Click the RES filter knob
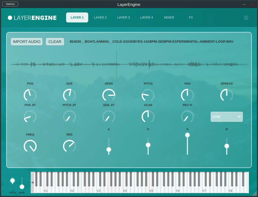 (x=69, y=146)
